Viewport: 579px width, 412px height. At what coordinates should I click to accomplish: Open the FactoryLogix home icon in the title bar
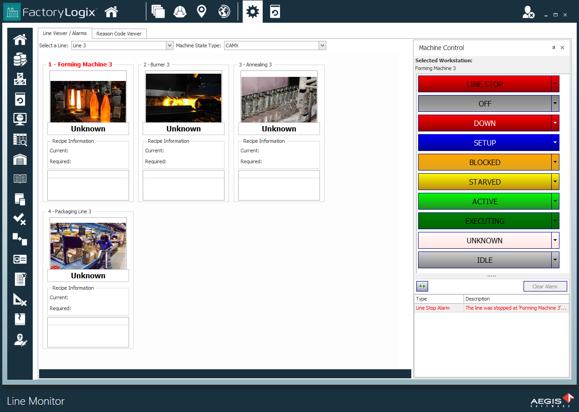(x=111, y=11)
